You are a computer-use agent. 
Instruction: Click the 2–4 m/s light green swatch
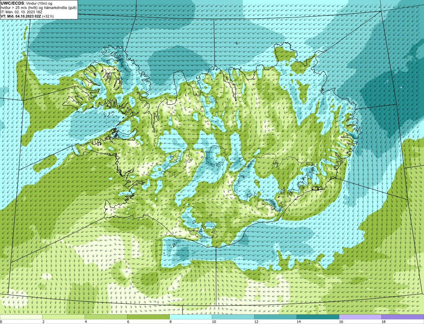pos(64,317)
